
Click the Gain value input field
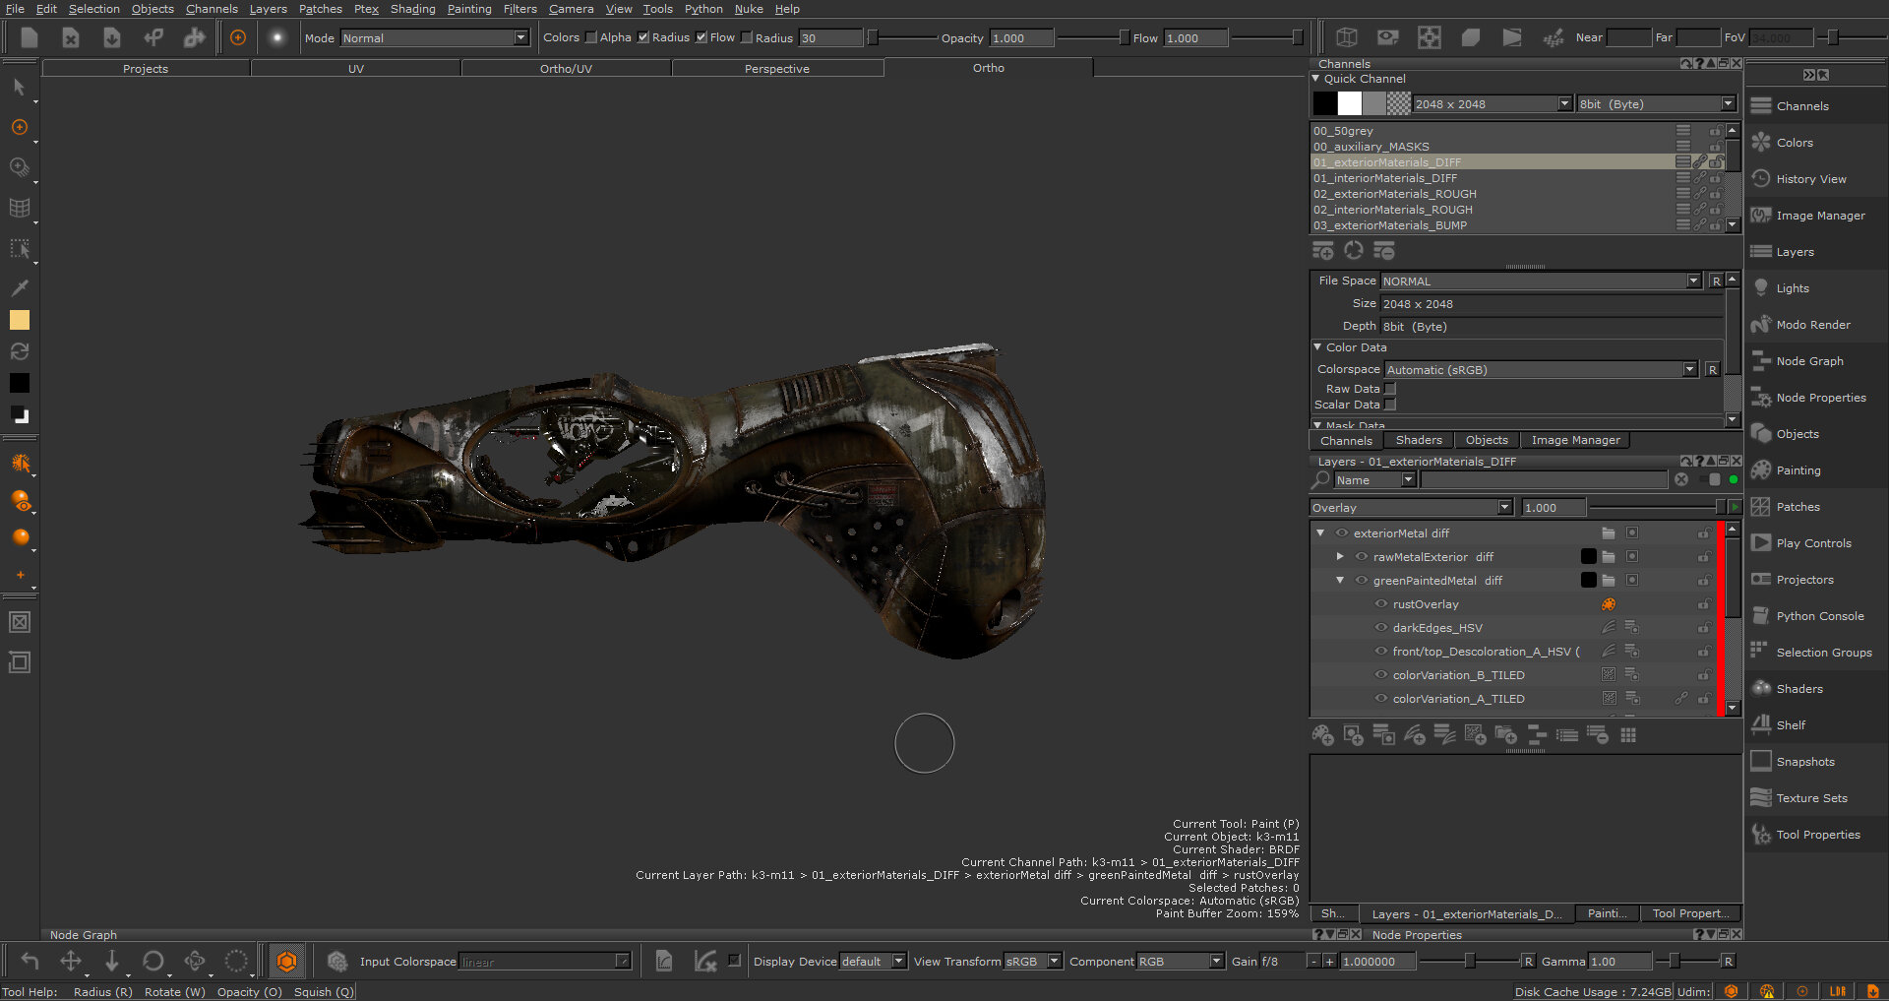pyautogui.click(x=1377, y=962)
